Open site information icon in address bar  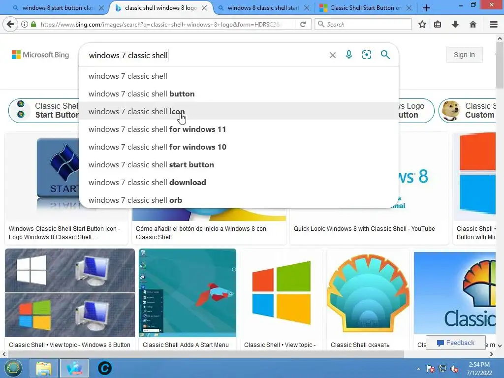[x=25, y=24]
